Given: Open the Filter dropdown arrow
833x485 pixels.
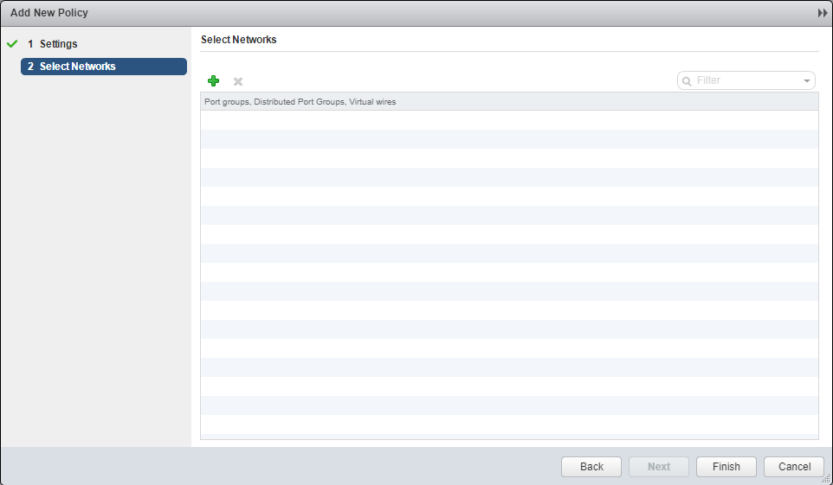Looking at the screenshot, I should (x=807, y=80).
